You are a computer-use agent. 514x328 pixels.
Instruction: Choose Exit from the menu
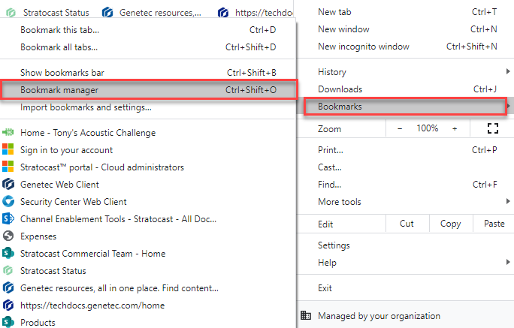[x=405, y=288]
